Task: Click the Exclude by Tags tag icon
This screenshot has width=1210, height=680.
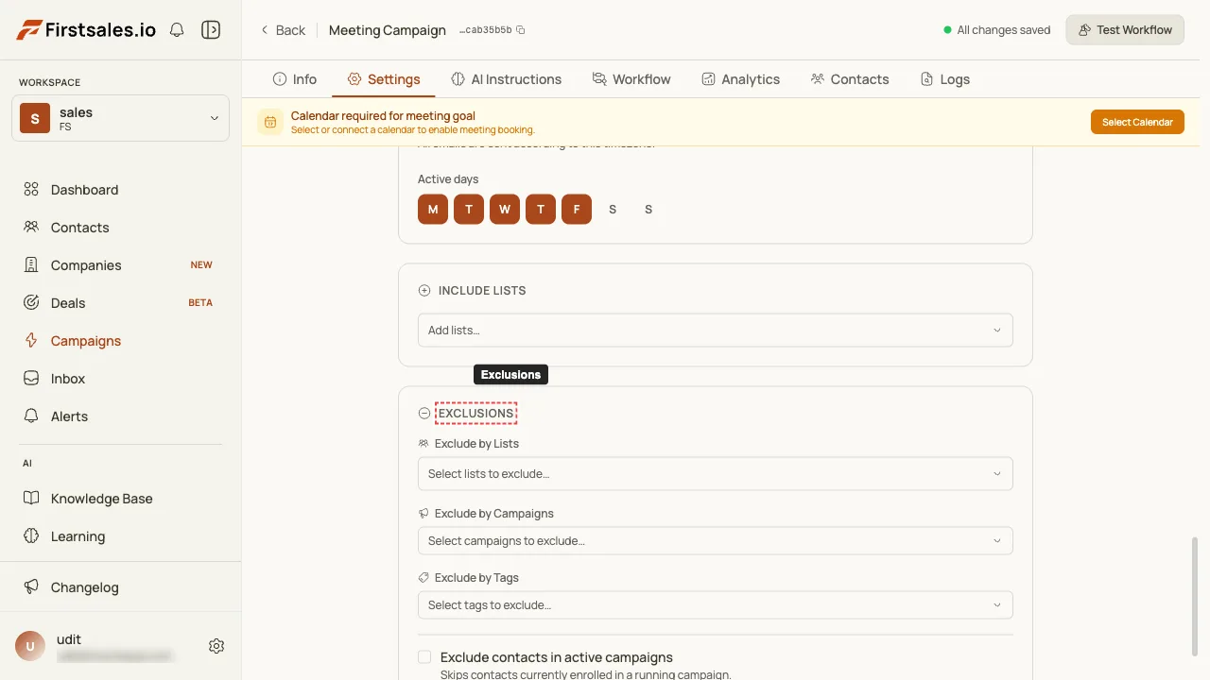Action: coord(423,578)
